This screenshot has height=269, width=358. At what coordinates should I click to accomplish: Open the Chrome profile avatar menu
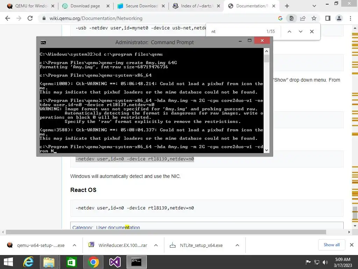(339, 18)
